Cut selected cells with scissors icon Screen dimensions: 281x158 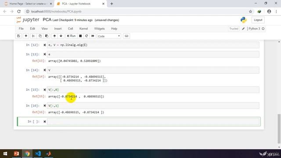coord(33,36)
